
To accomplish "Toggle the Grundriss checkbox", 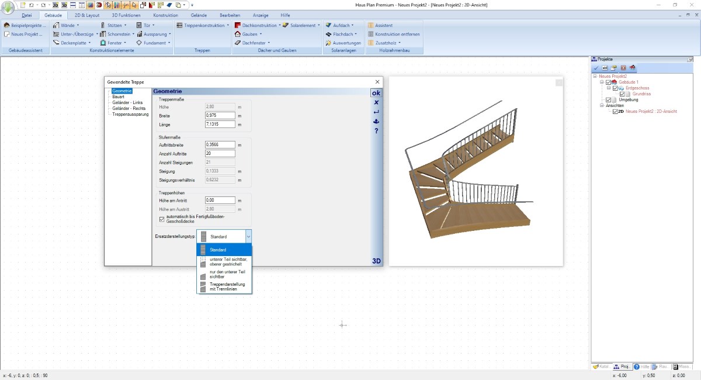I will [x=622, y=94].
